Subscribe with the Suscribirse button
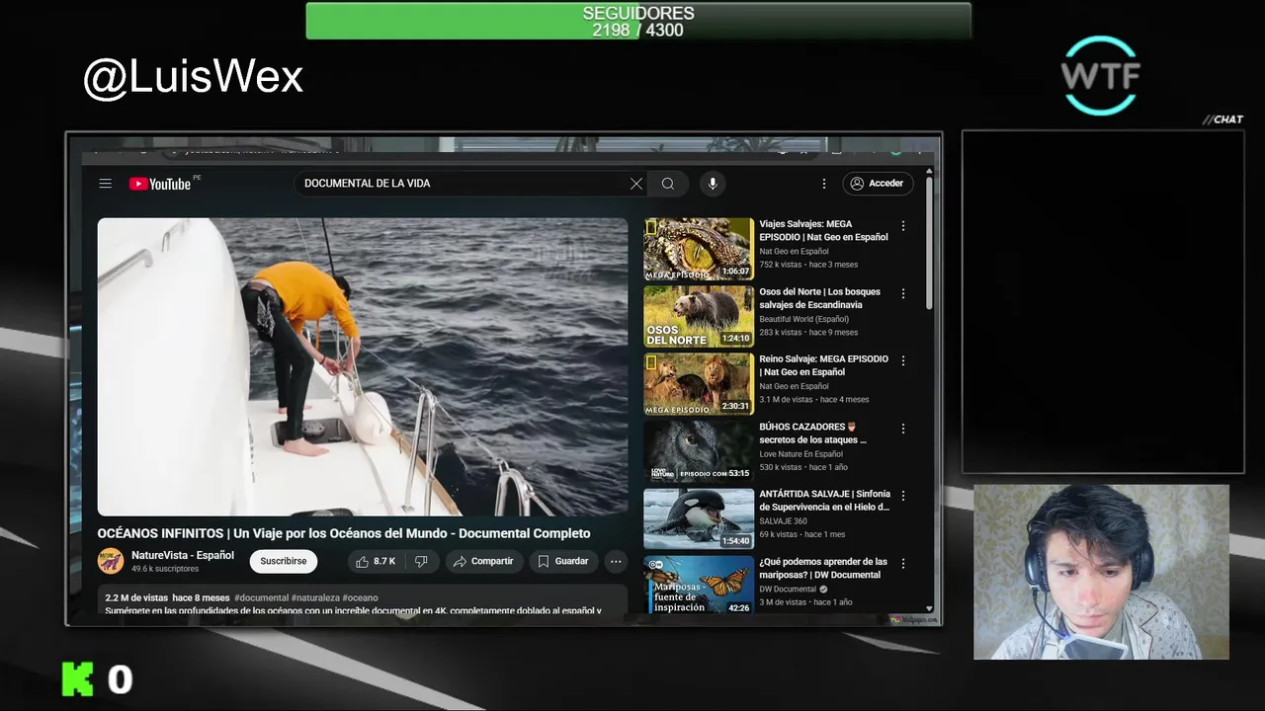 (284, 561)
